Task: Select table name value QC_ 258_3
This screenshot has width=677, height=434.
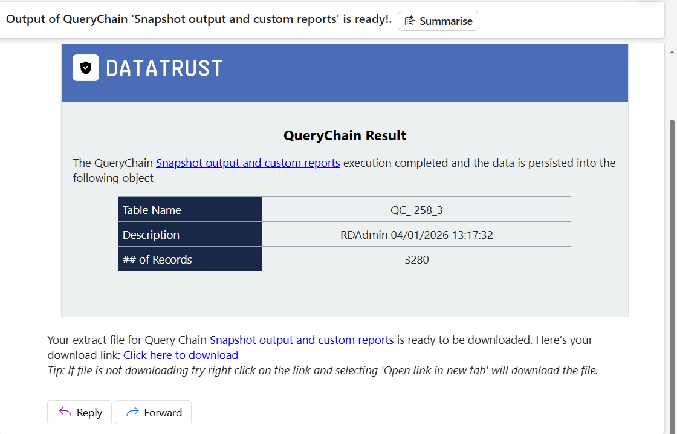Action: pyautogui.click(x=416, y=210)
